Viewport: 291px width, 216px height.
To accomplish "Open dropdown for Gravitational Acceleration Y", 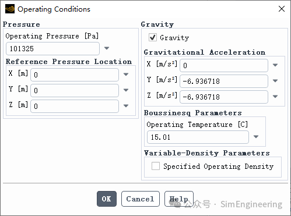I will coord(275,81).
